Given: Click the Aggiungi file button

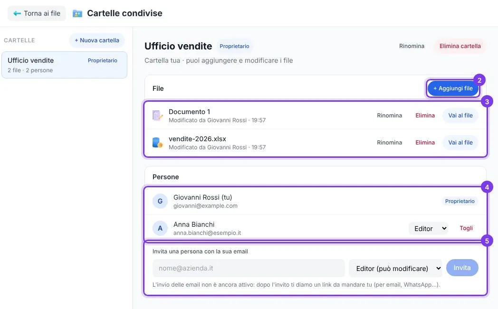Looking at the screenshot, I should click(453, 88).
